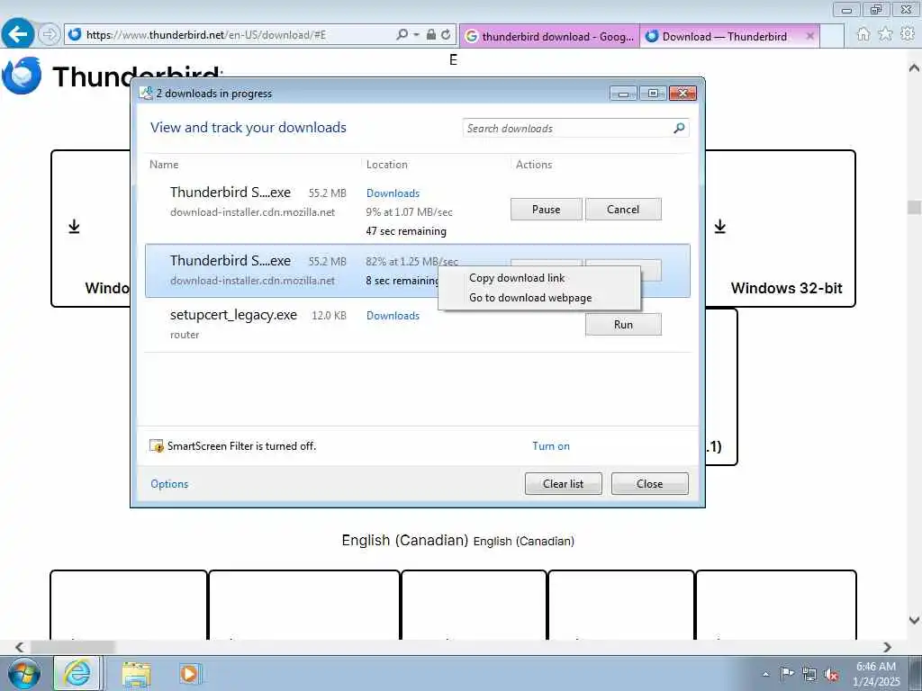Click Internet Explorer taskbar icon
Image resolution: width=922 pixels, height=691 pixels.
point(77,673)
